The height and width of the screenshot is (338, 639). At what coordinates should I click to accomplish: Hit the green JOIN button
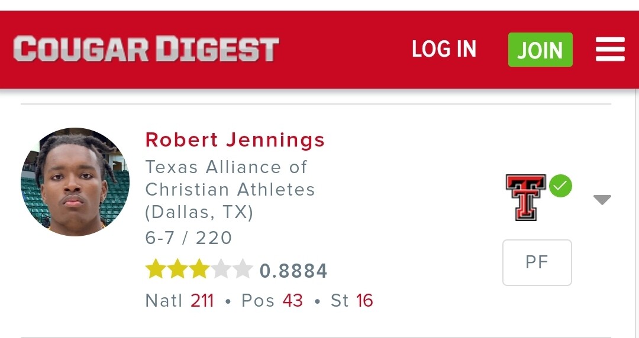coord(540,50)
